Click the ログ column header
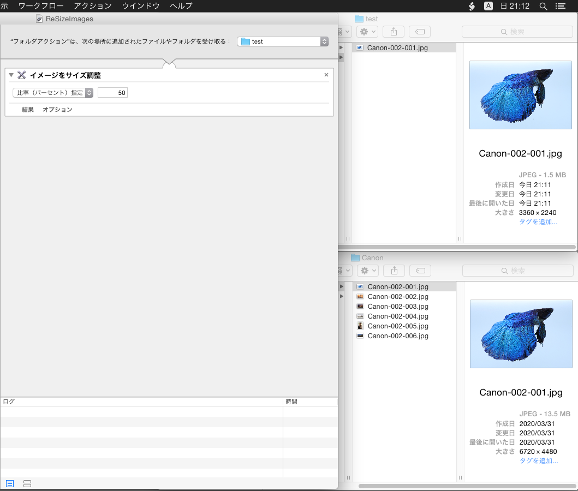Screen dimensions: 578x491 tap(141, 402)
